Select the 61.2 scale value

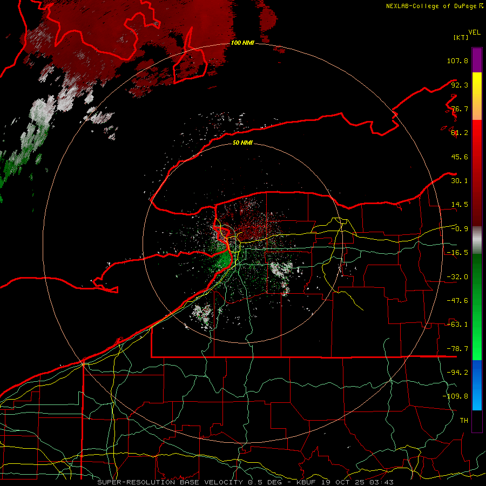(460, 133)
